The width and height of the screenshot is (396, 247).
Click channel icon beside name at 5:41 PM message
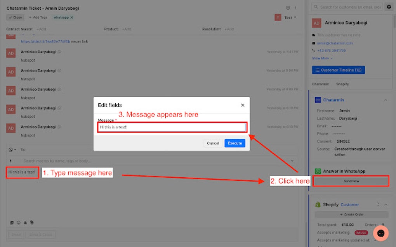[x=59, y=52]
